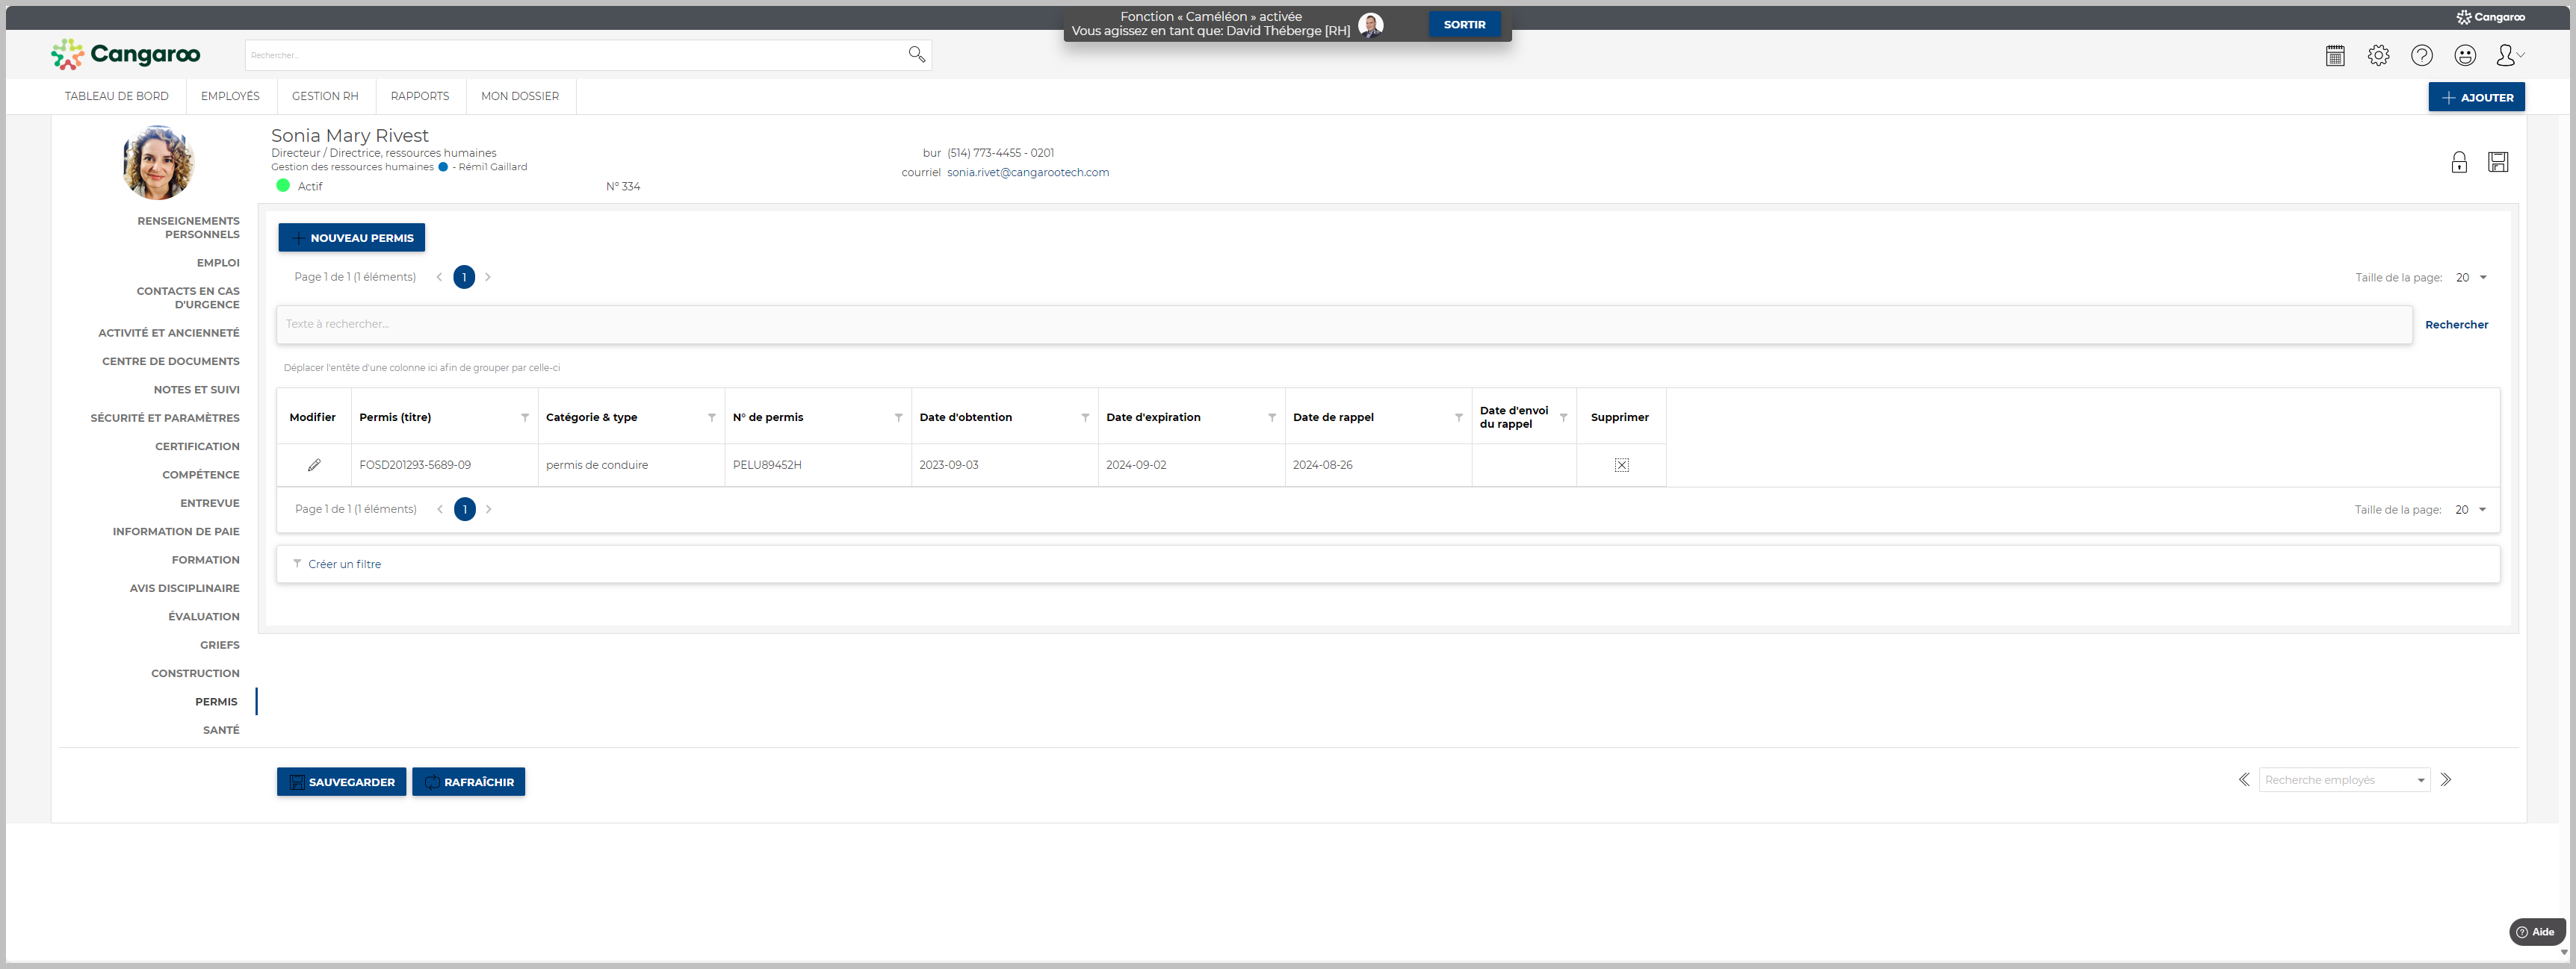Open the calendar icon in top toolbar
This screenshot has height=969, width=2576.
click(2335, 56)
